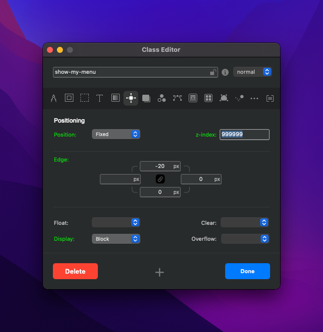Open the text T icon tab
The image size is (323, 332).
click(x=100, y=98)
